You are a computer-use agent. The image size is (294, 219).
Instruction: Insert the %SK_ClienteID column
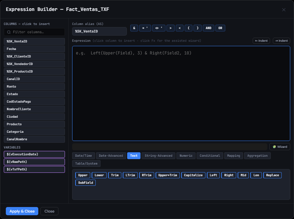34,56
